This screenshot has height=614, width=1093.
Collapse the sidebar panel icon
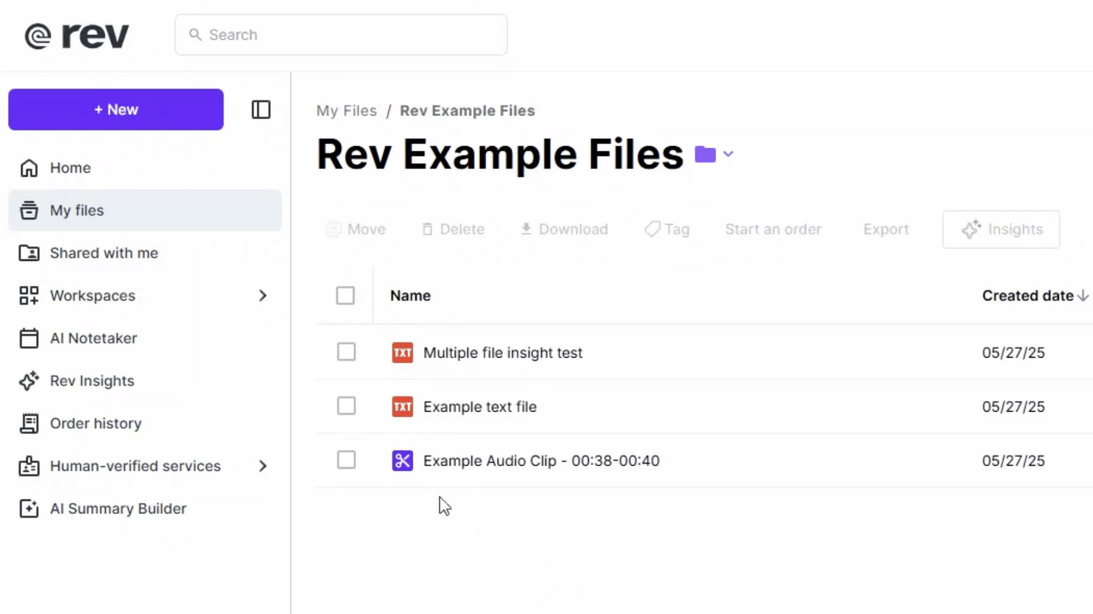(x=261, y=110)
